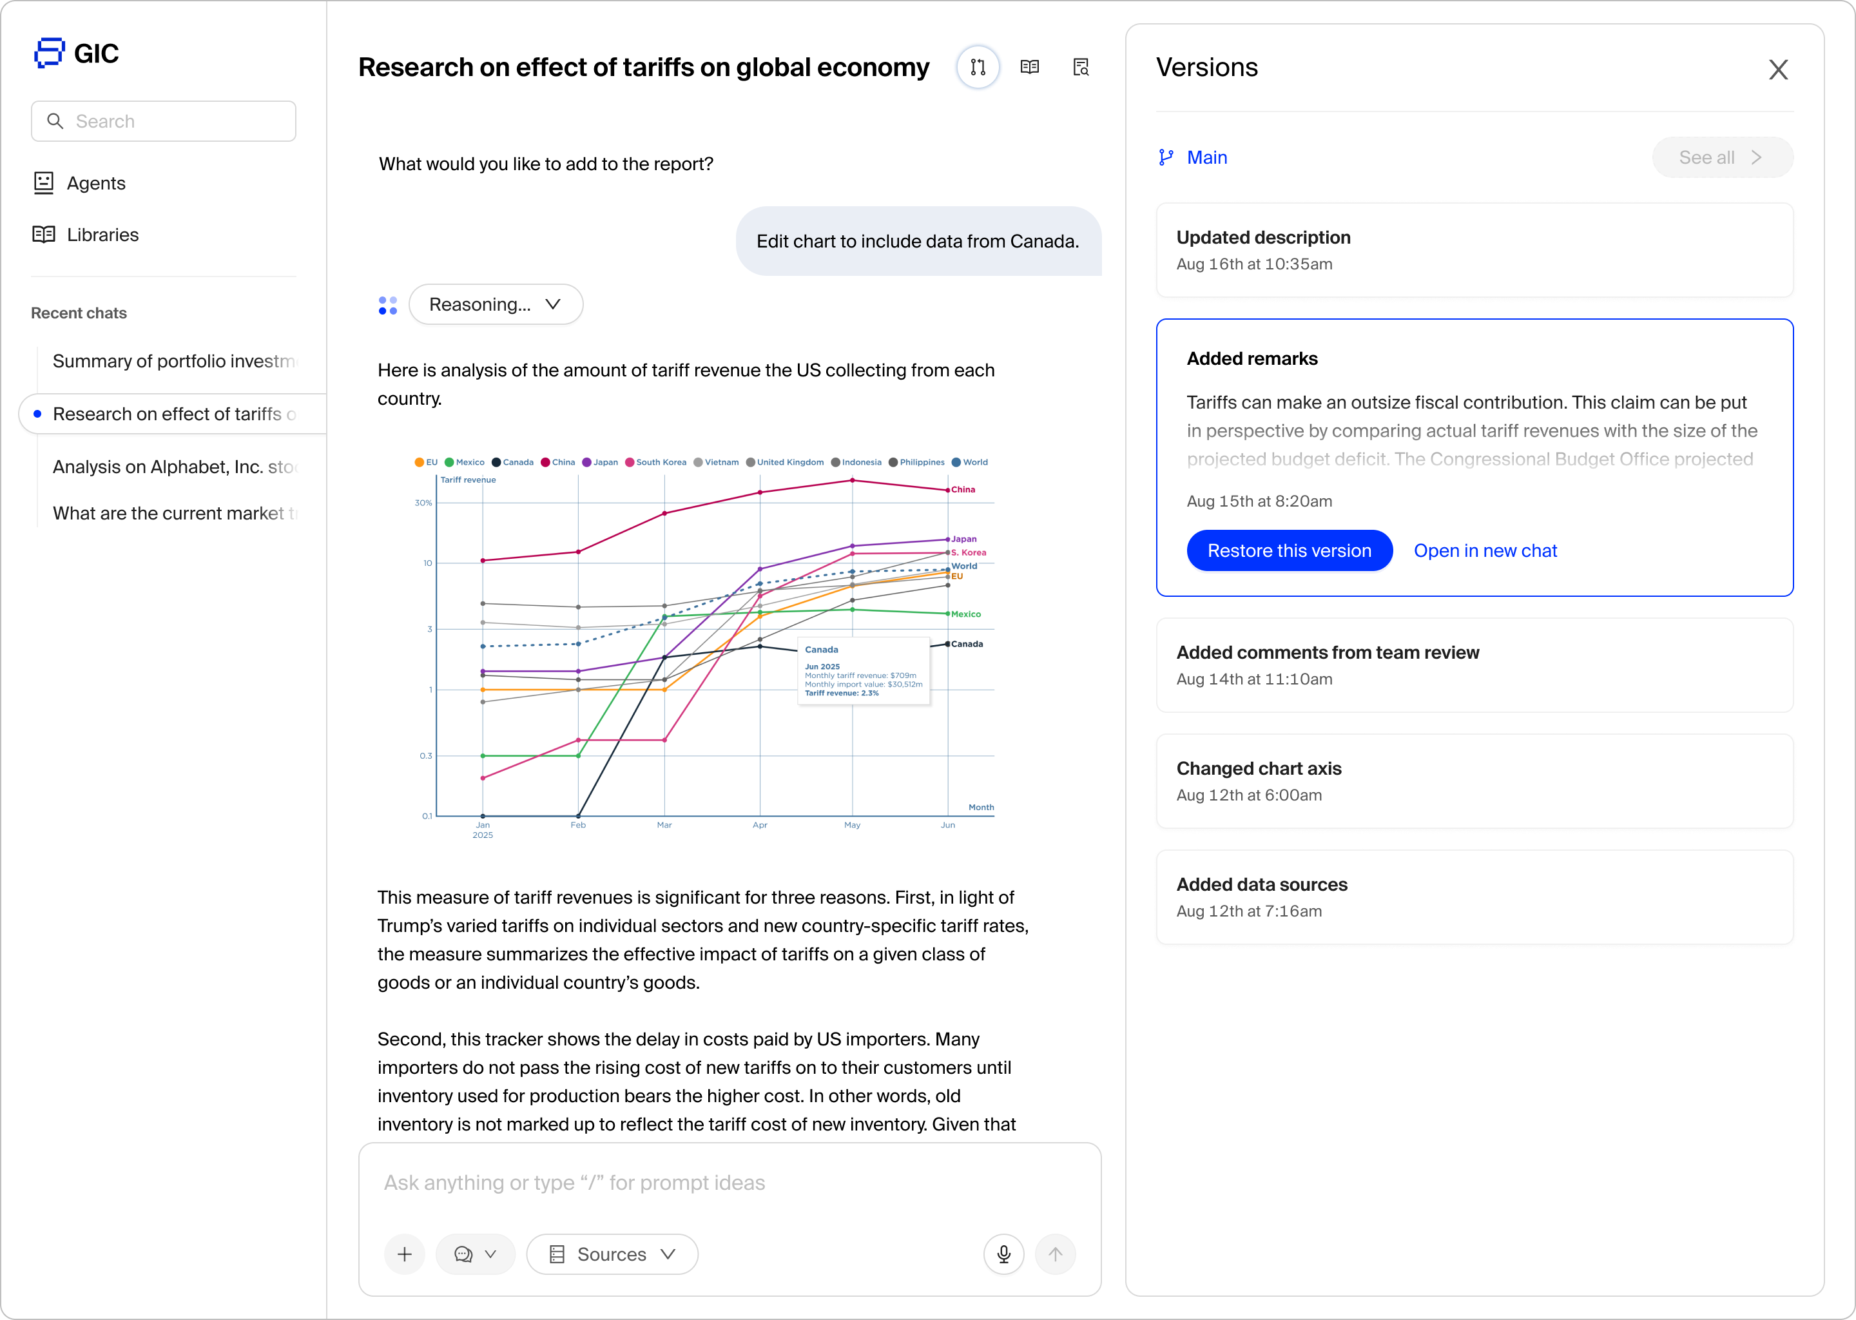Open the library book icon in header
This screenshot has width=1856, height=1320.
click(x=1030, y=66)
